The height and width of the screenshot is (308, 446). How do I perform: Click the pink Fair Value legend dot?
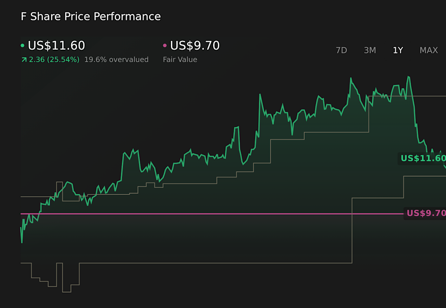(164, 45)
